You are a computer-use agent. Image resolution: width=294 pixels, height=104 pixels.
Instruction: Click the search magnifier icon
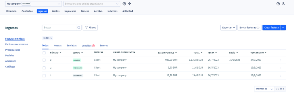pos(79,28)
